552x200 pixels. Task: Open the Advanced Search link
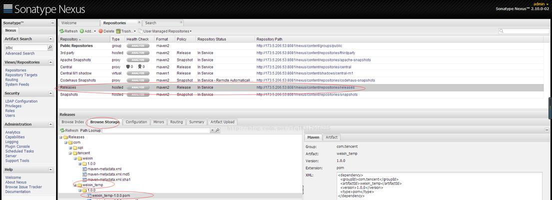tap(19, 53)
